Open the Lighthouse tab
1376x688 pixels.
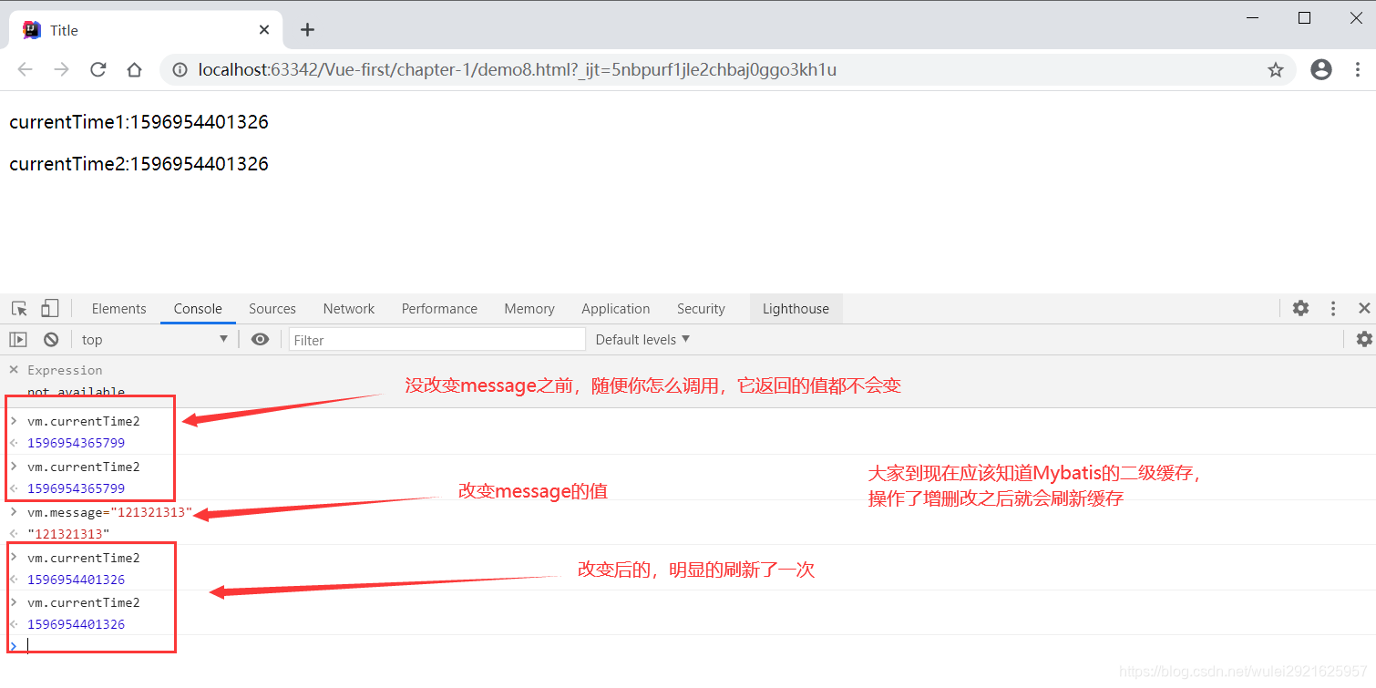click(796, 309)
